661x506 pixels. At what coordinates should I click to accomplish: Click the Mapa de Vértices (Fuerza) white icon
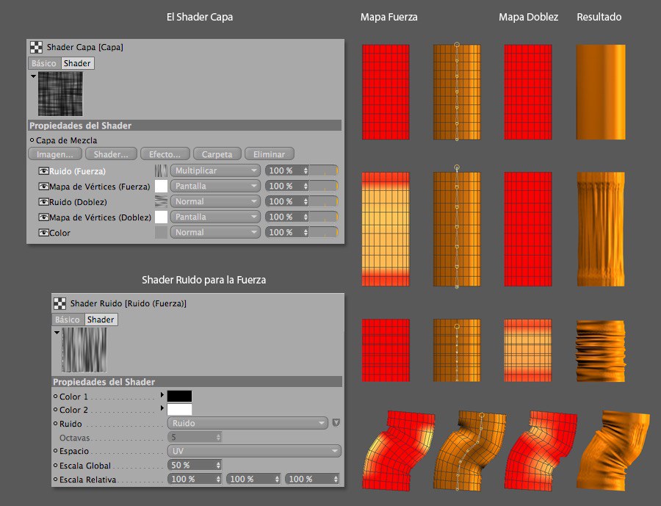point(160,186)
